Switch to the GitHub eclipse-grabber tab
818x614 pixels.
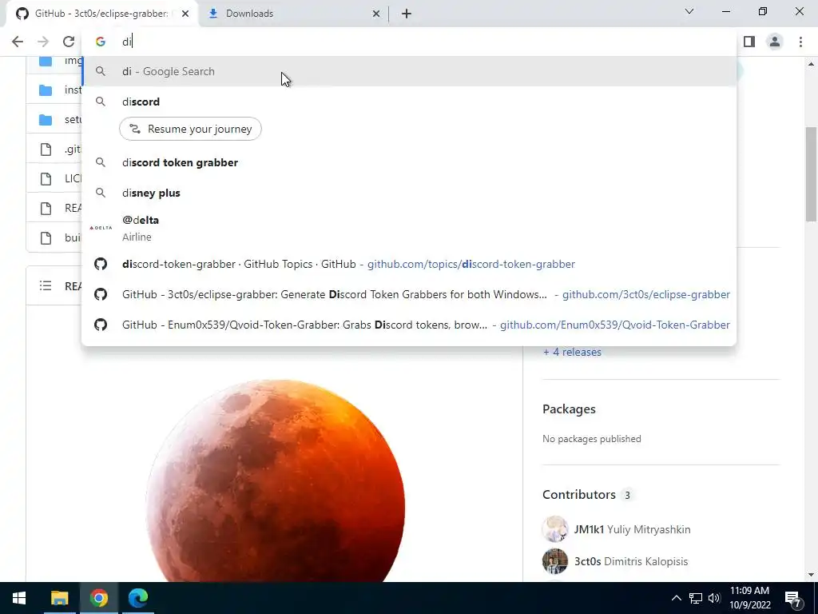pyautogui.click(x=101, y=14)
